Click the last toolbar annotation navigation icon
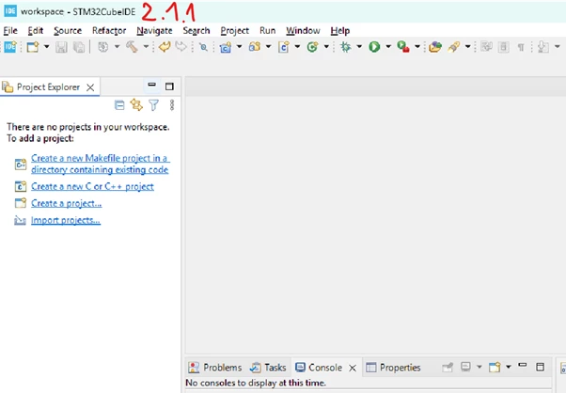This screenshot has width=566, height=393. click(x=543, y=47)
